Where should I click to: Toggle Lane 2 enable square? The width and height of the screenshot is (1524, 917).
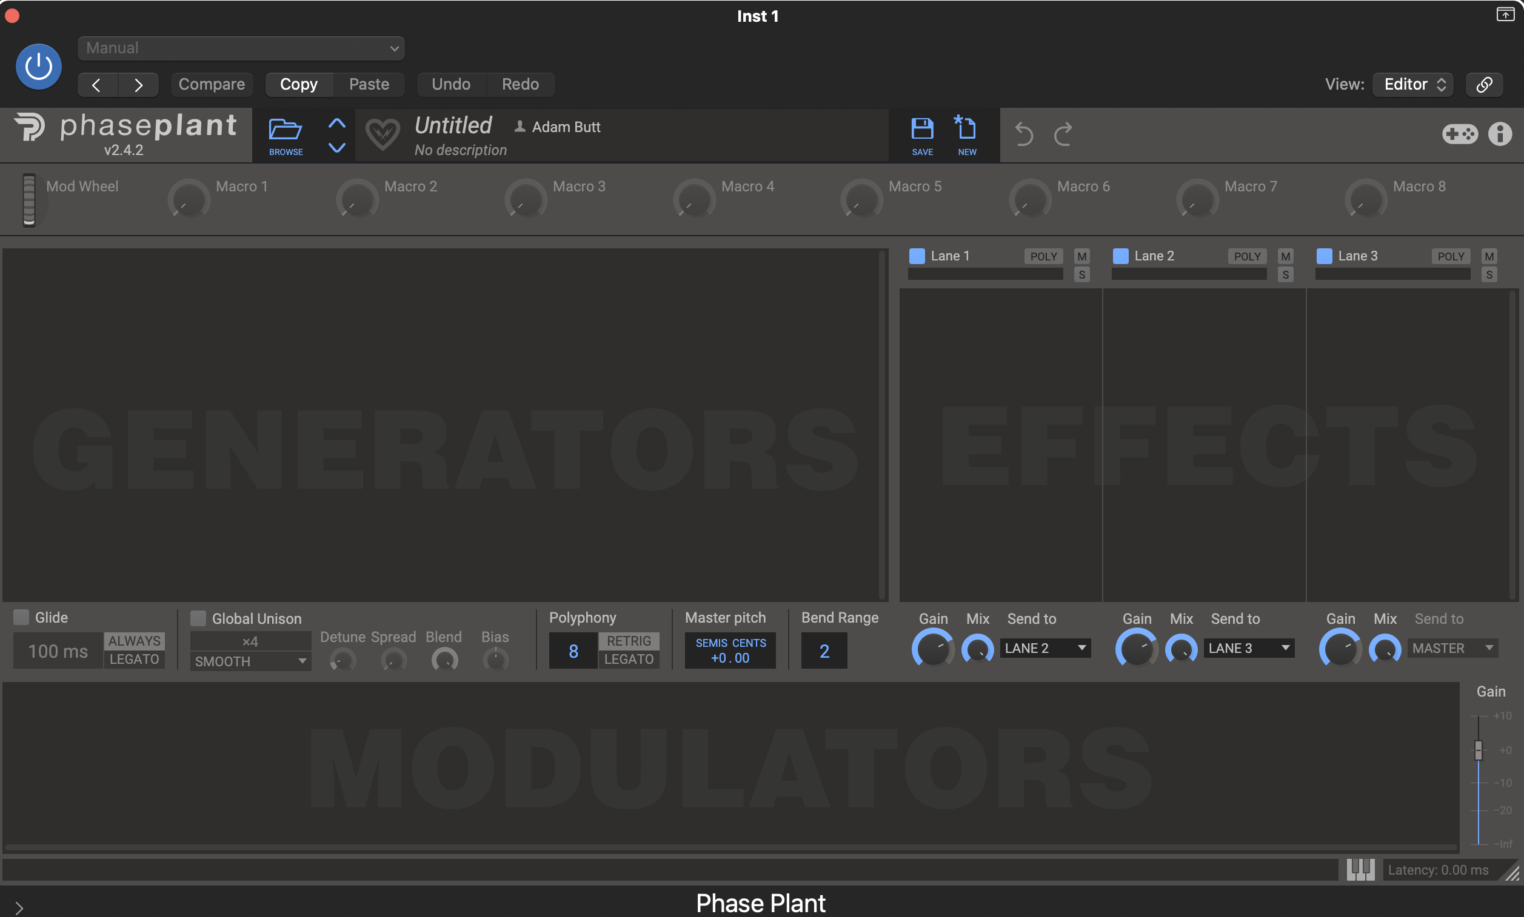[x=1120, y=256]
